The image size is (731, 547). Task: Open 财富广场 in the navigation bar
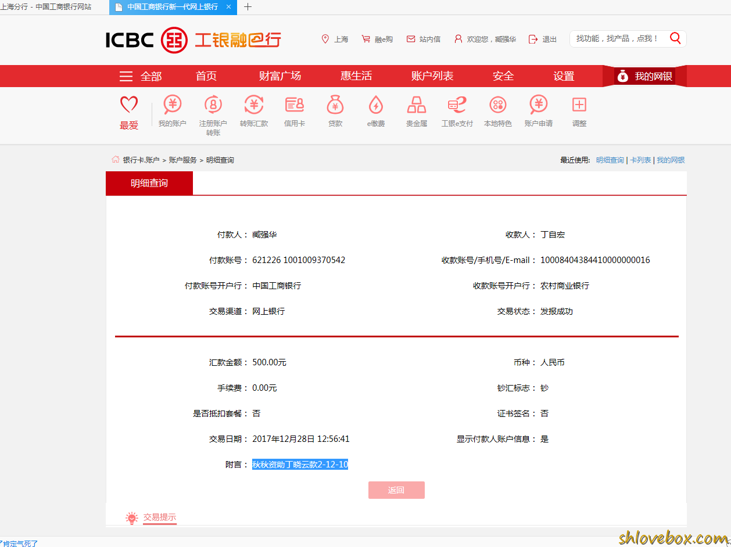click(280, 76)
